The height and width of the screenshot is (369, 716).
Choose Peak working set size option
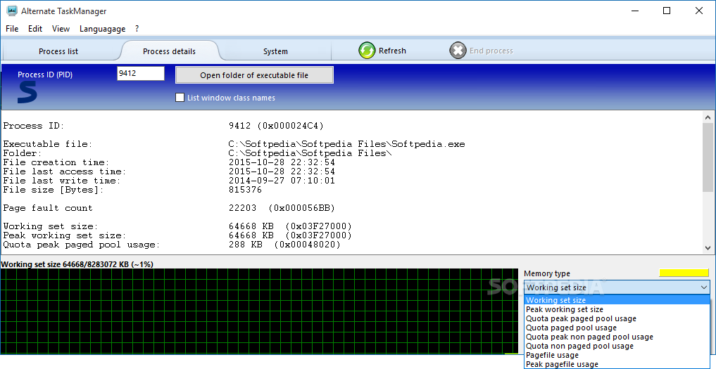point(617,309)
